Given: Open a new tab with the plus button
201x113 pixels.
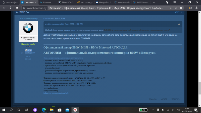Looking at the screenshot, I should (154, 2).
